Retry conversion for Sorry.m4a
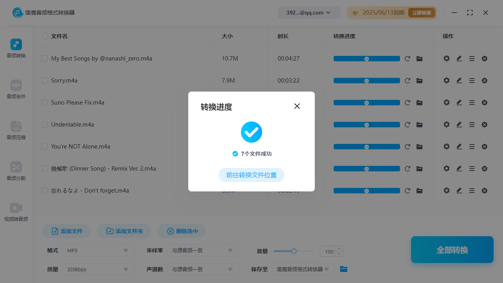The width and height of the screenshot is (503, 283). pos(408,81)
